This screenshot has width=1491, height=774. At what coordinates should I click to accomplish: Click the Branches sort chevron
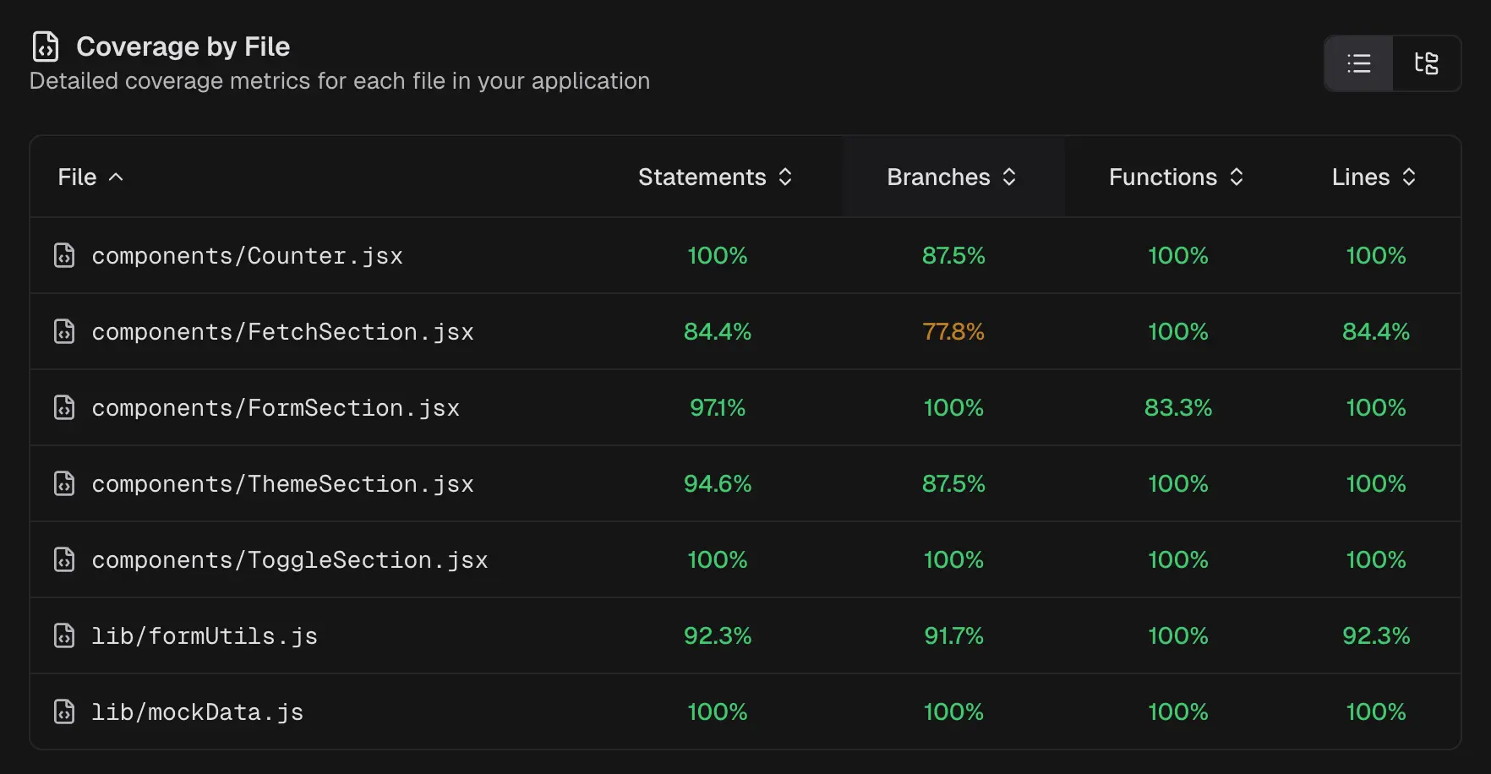coord(1009,177)
